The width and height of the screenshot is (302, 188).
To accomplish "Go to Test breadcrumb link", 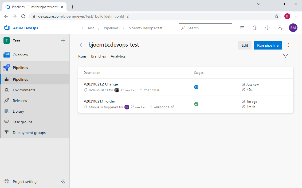I will pyautogui.click(x=91, y=28).
